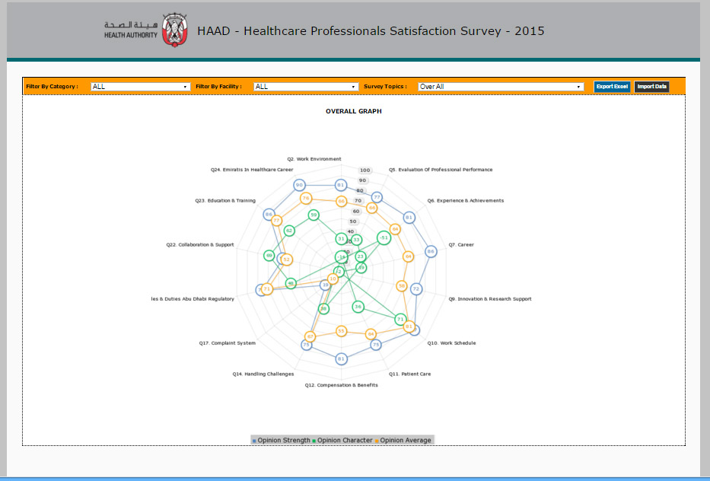
Task: Click the Health Authority falcon emblem logo
Action: (x=175, y=30)
